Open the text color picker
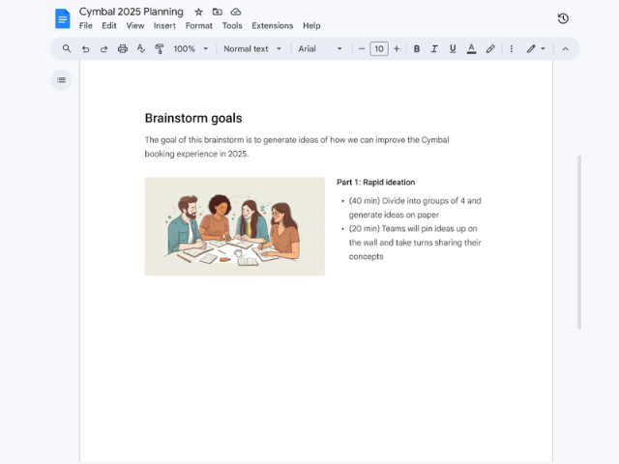Screen dimensions: 619x464 click(x=471, y=49)
